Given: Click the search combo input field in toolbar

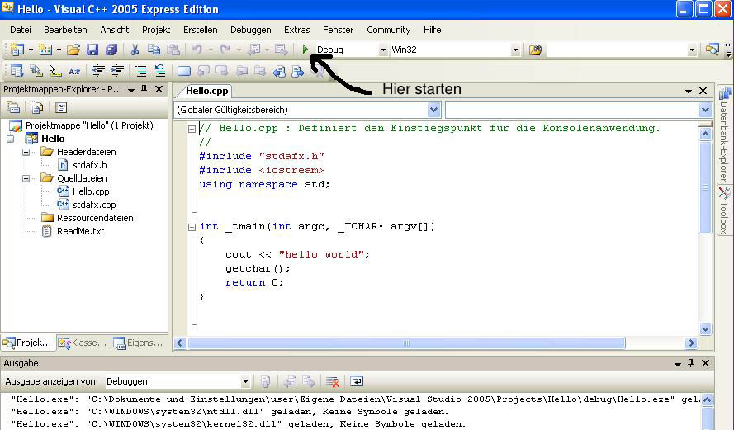Looking at the screenshot, I should coord(617,50).
